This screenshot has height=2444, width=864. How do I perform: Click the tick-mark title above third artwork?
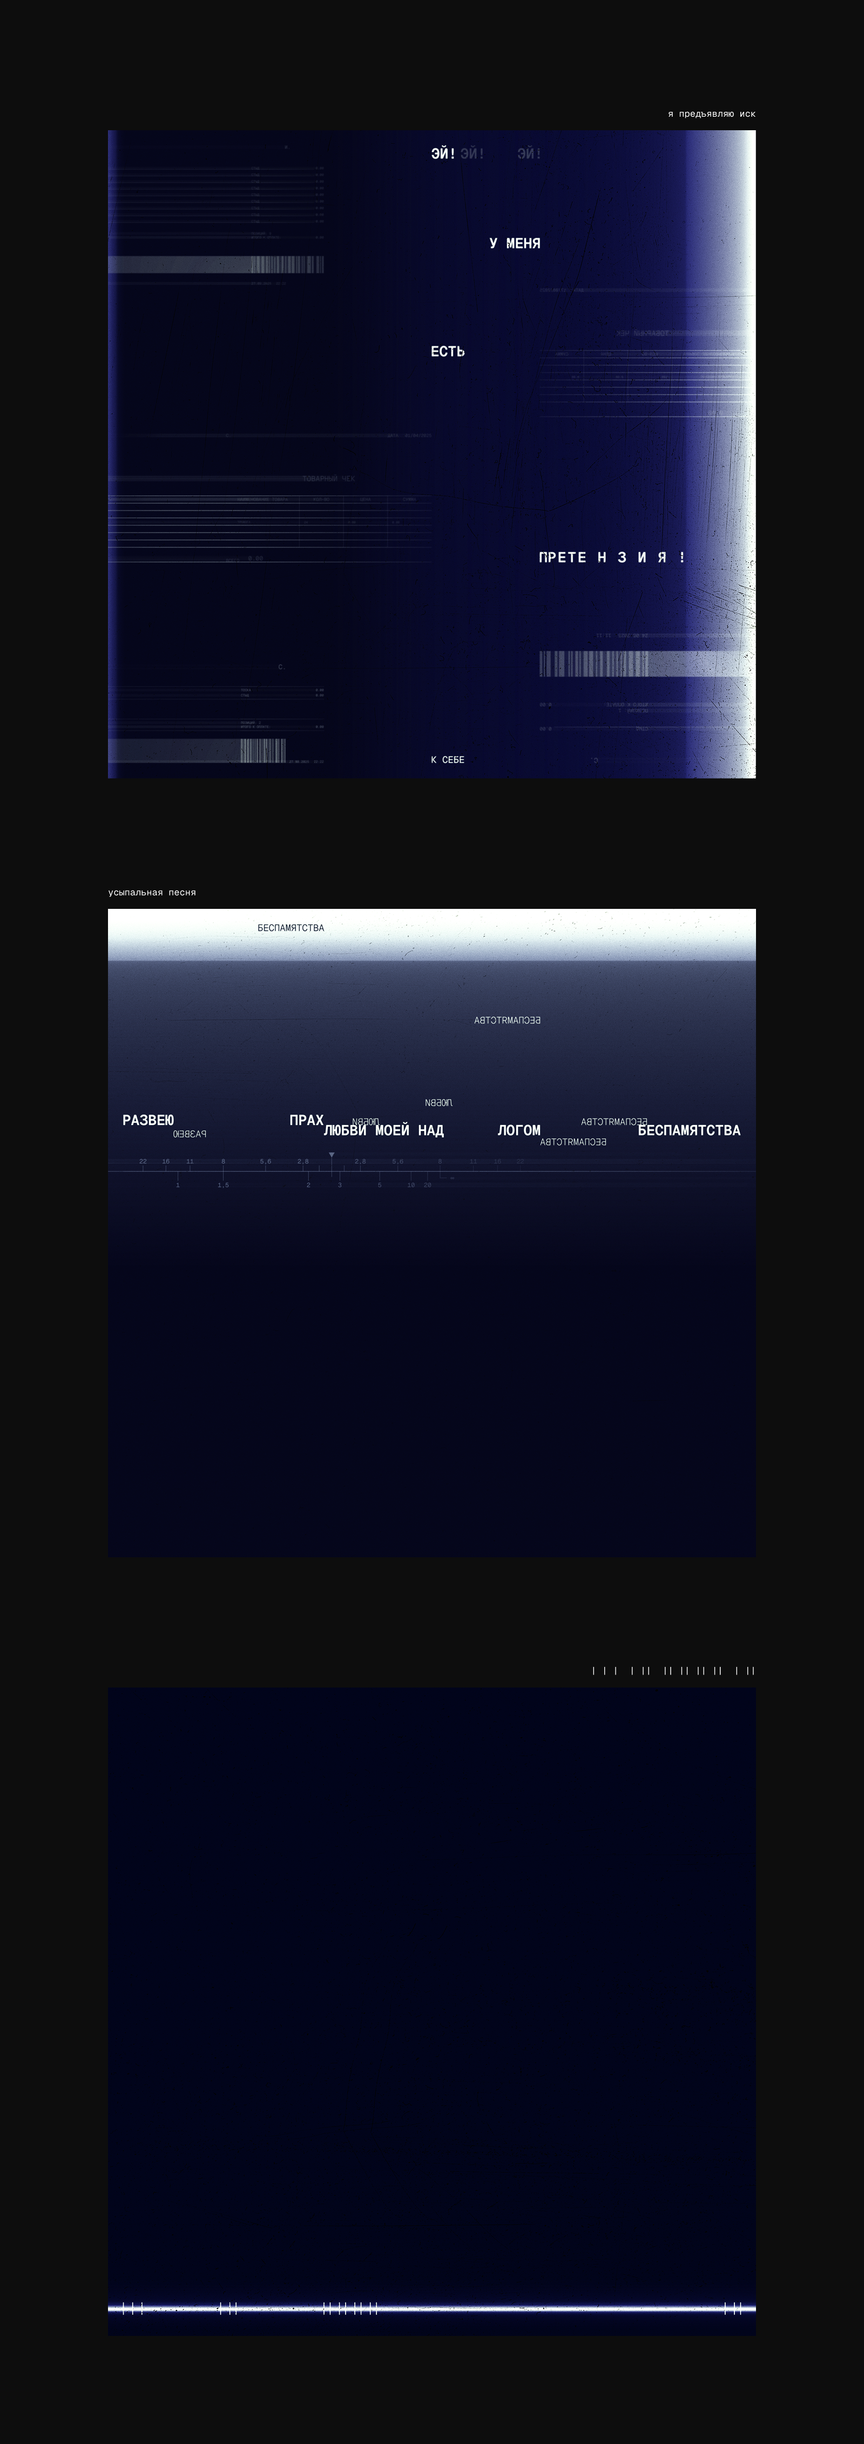point(673,1671)
